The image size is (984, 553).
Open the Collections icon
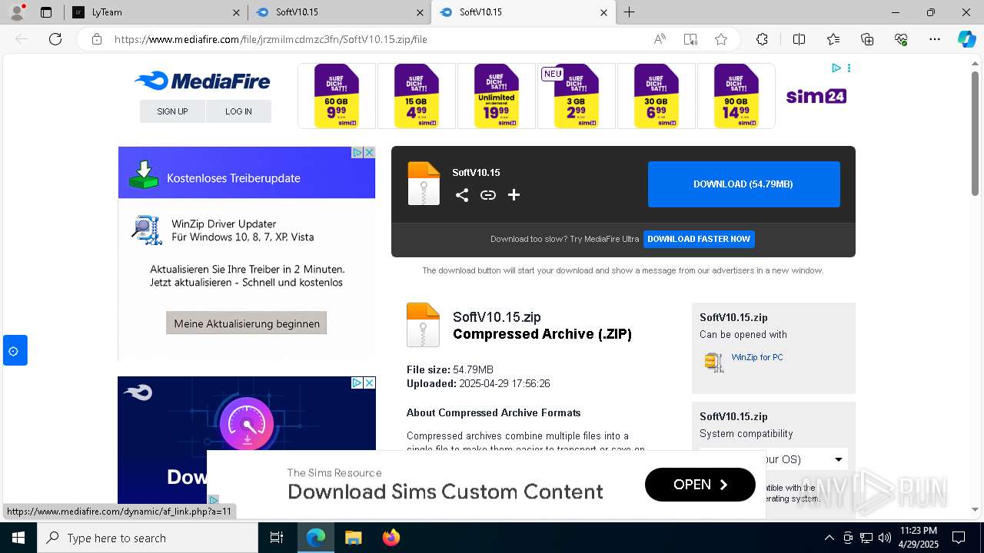(x=867, y=39)
